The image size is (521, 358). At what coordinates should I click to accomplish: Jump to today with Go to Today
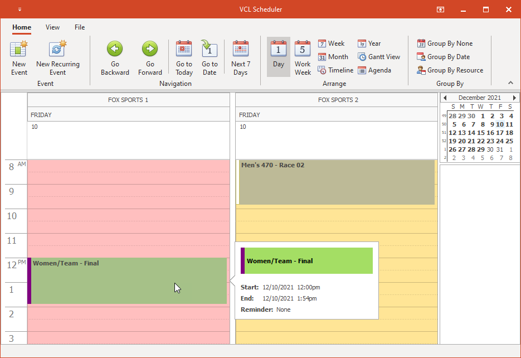(184, 56)
